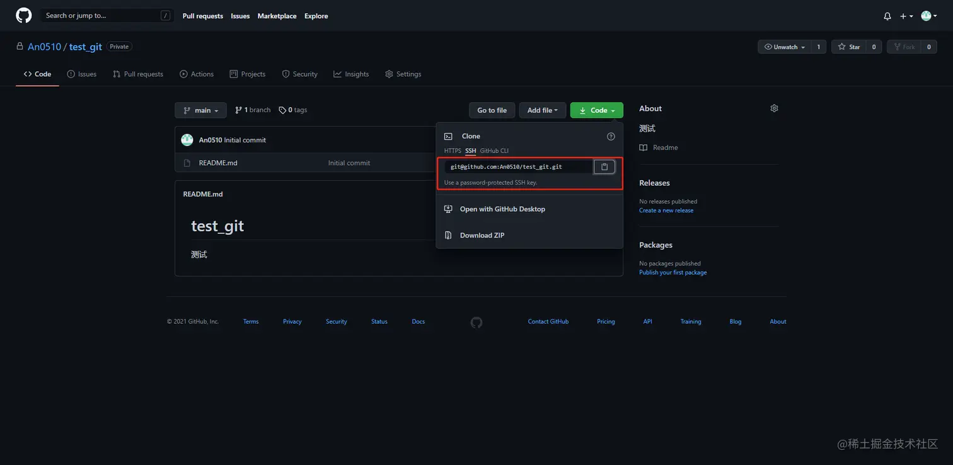Image resolution: width=953 pixels, height=465 pixels.
Task: Click the footer GitHub mark icon
Action: pos(477,322)
